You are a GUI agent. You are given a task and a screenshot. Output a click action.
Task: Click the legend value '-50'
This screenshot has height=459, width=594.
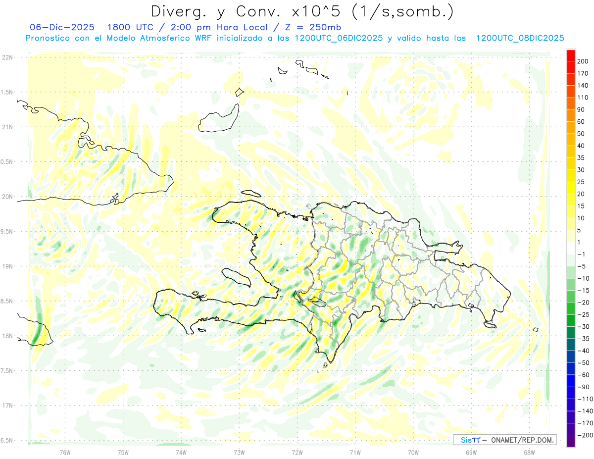point(583,362)
